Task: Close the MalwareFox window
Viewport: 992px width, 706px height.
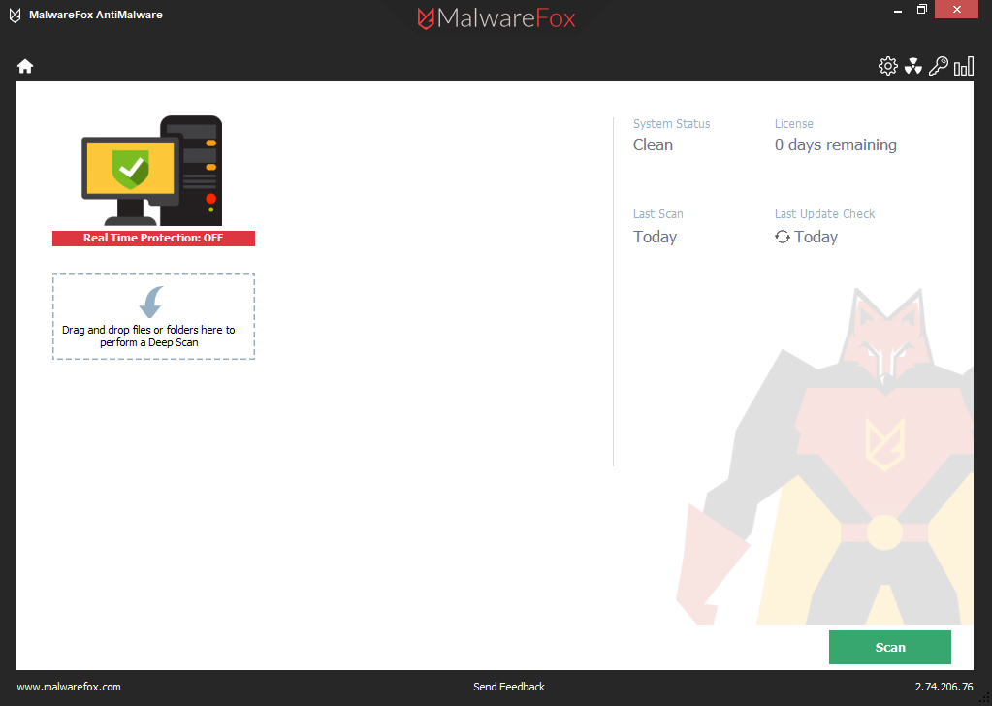Action: tap(956, 10)
